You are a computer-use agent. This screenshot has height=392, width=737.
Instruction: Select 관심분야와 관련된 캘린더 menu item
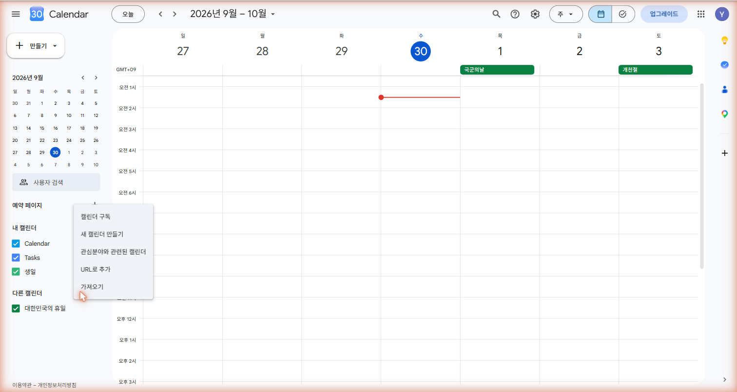(x=113, y=252)
